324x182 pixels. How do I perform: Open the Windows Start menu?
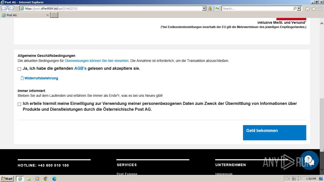pos(7,179)
